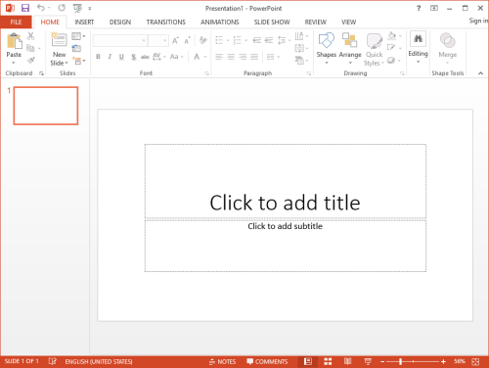The width and height of the screenshot is (489, 368).
Task: Open the font name dropdown
Action: [144, 41]
